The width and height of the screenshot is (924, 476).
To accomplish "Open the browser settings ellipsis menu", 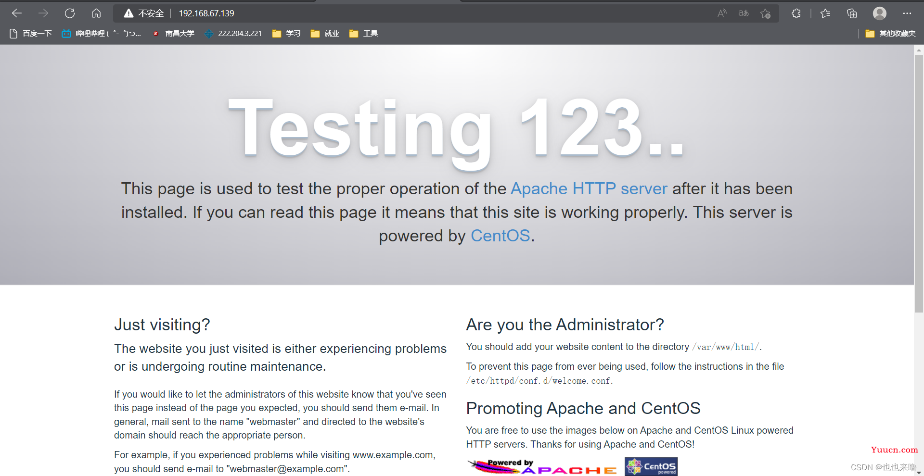I will click(x=907, y=13).
